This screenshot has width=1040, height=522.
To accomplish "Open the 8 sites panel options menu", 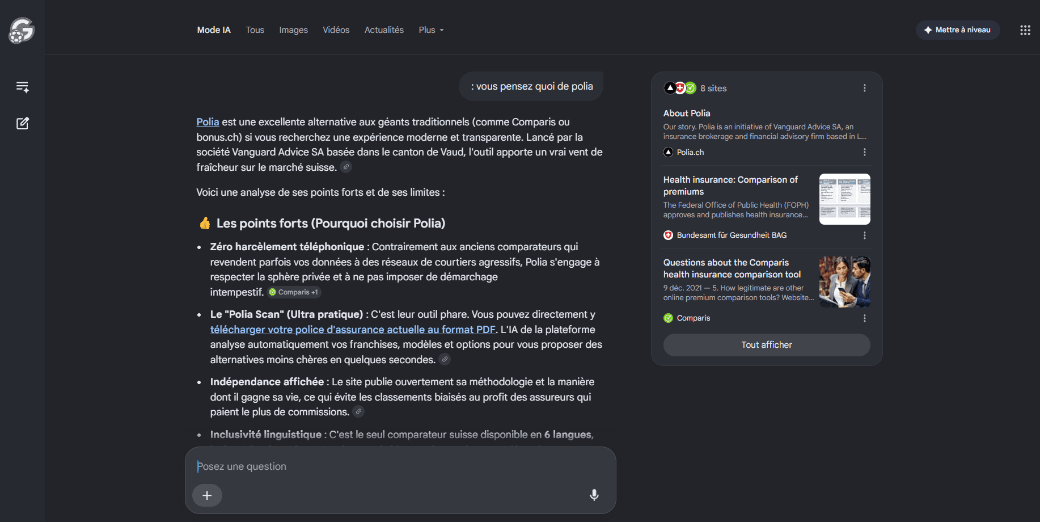I will [864, 88].
